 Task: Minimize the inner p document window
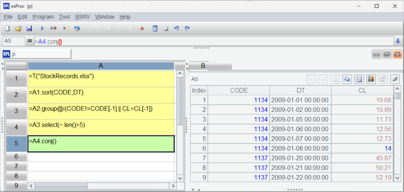(x=377, y=54)
